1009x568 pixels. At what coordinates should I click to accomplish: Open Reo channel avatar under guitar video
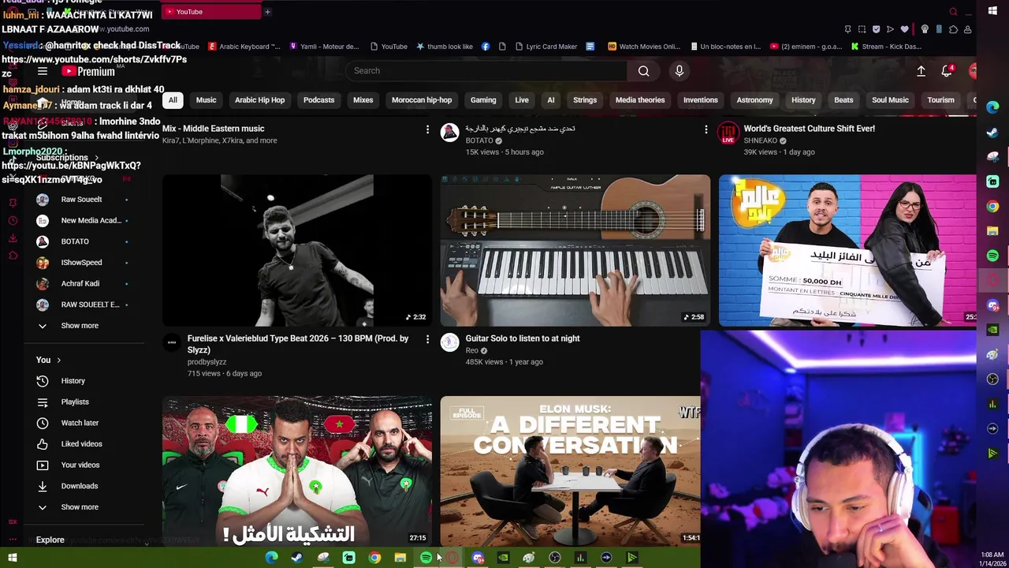449,342
